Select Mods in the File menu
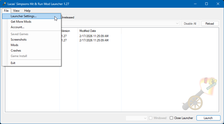 pyautogui.click(x=31, y=45)
